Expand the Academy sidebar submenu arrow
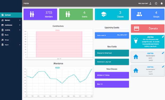Screen dimensions: 165x100 click(20, 30)
